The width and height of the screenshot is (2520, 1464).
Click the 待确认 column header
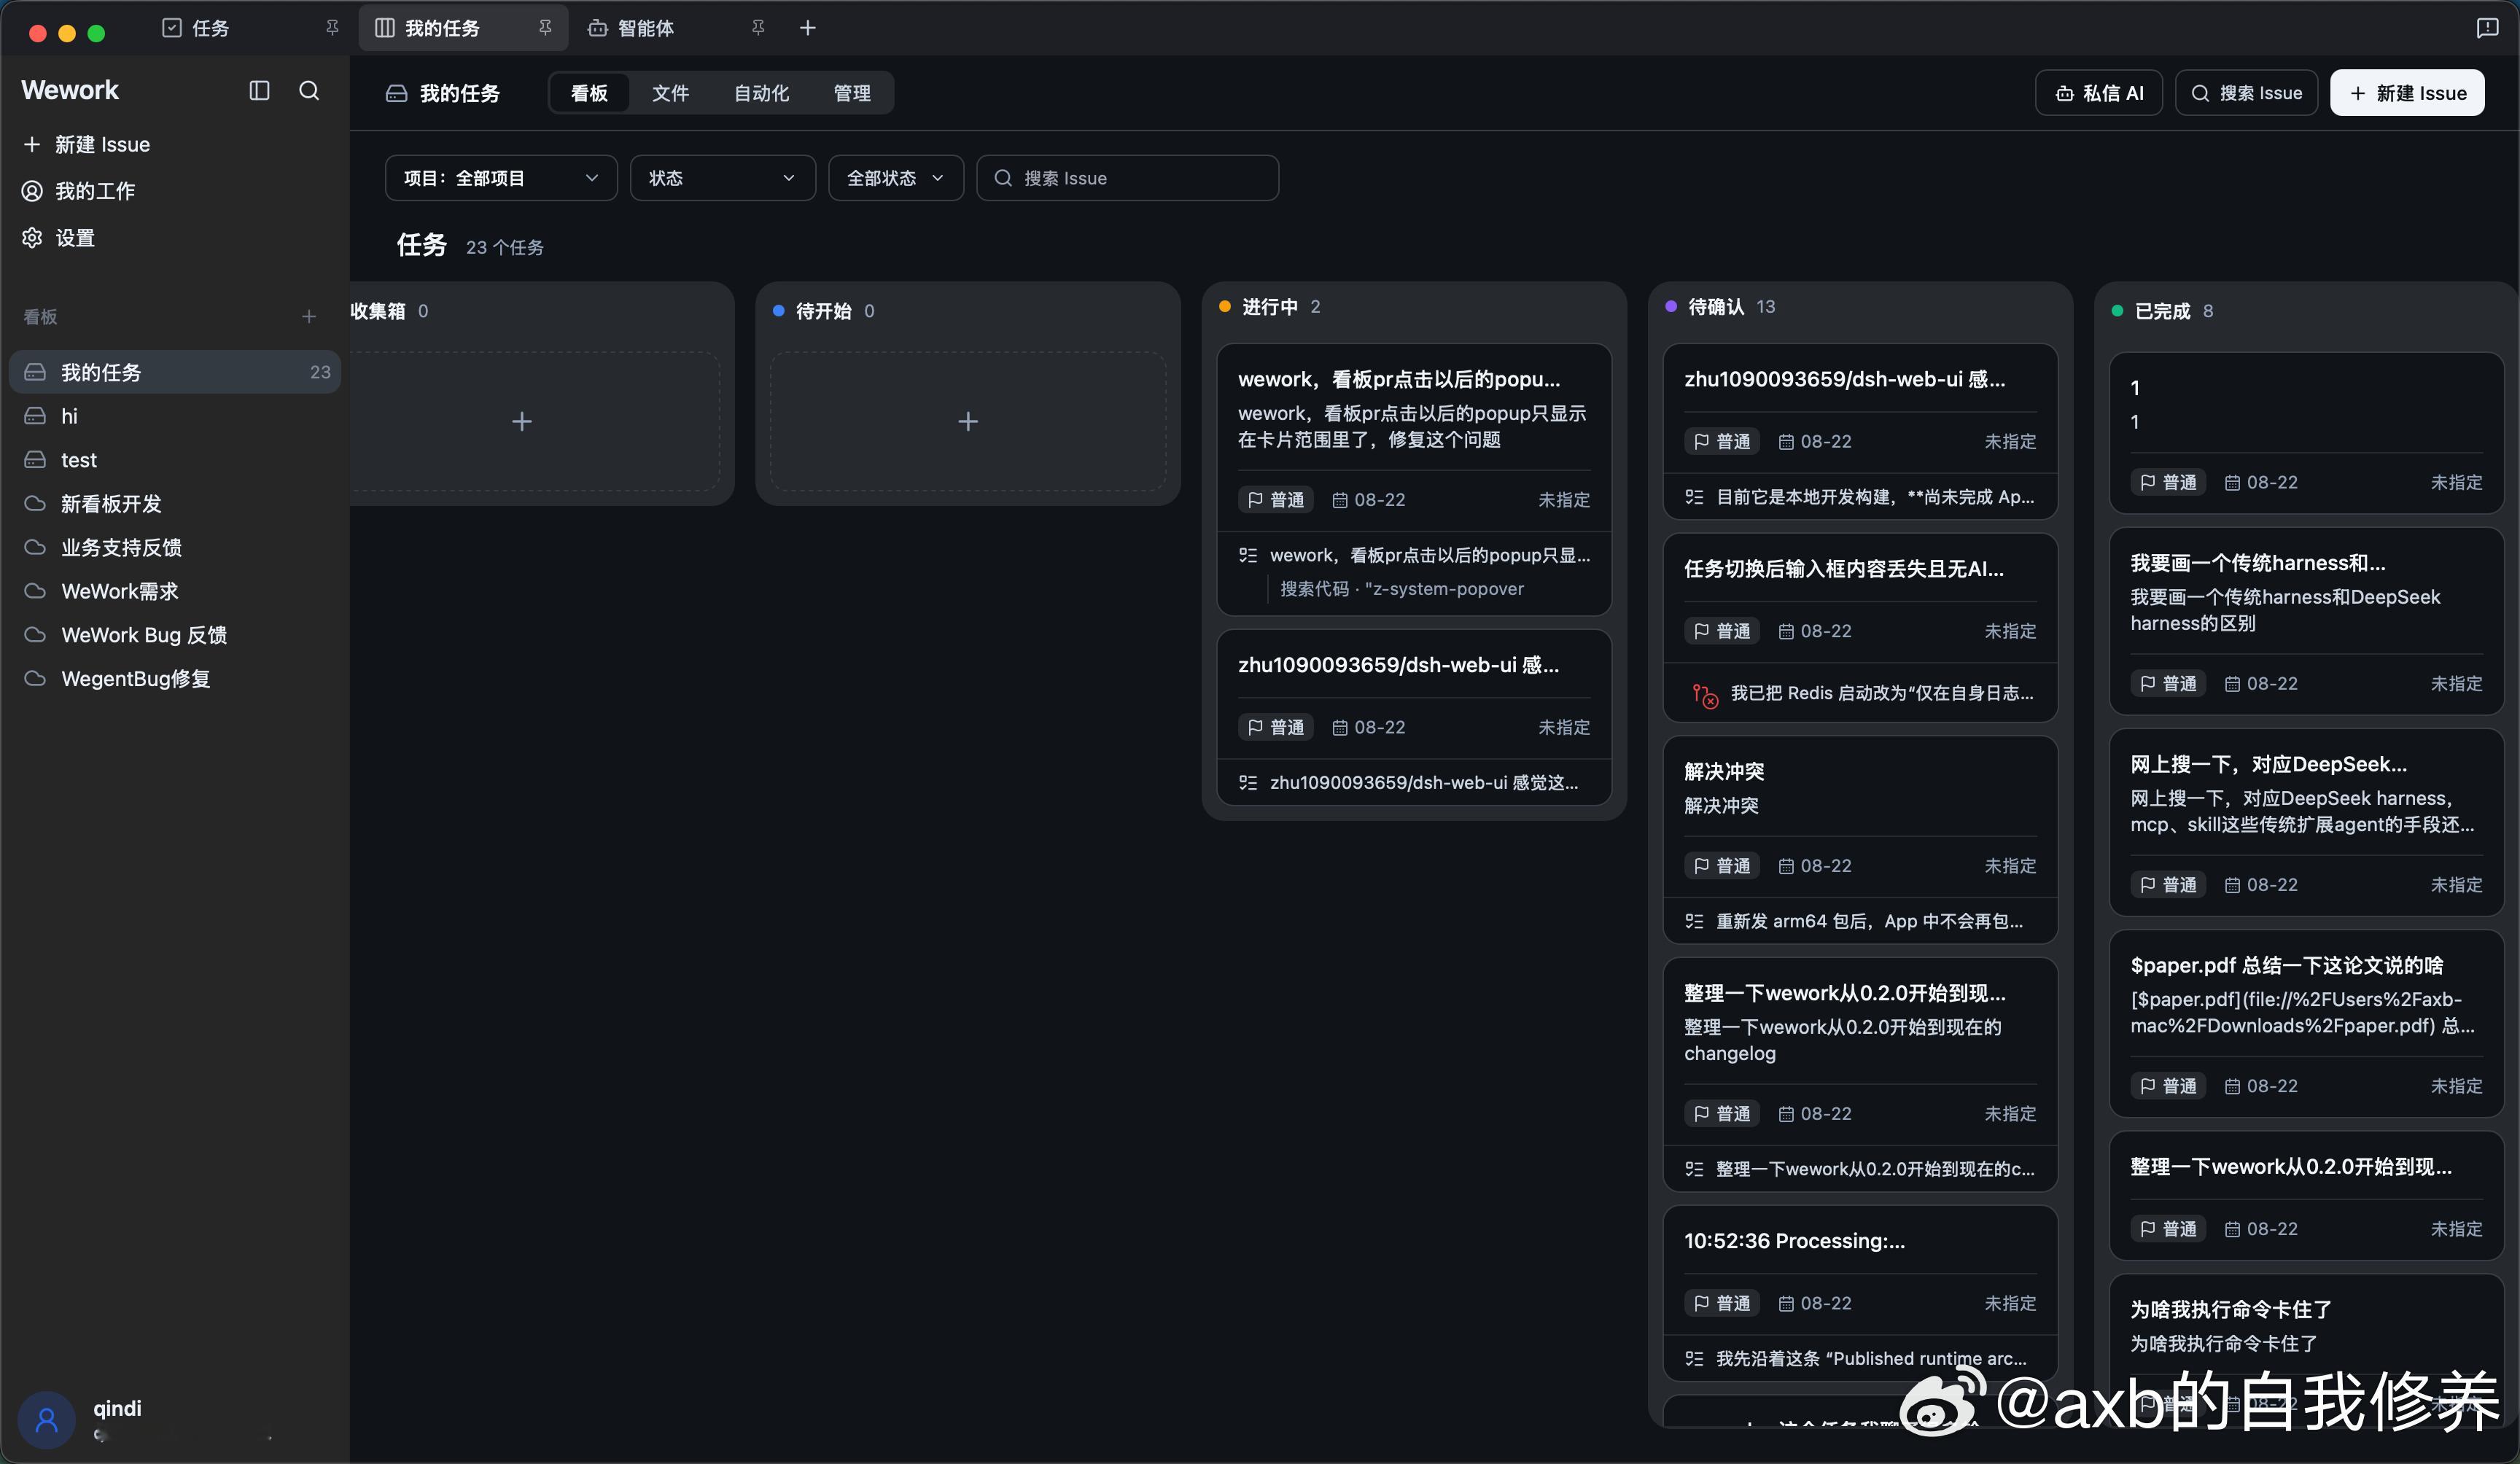click(1720, 306)
